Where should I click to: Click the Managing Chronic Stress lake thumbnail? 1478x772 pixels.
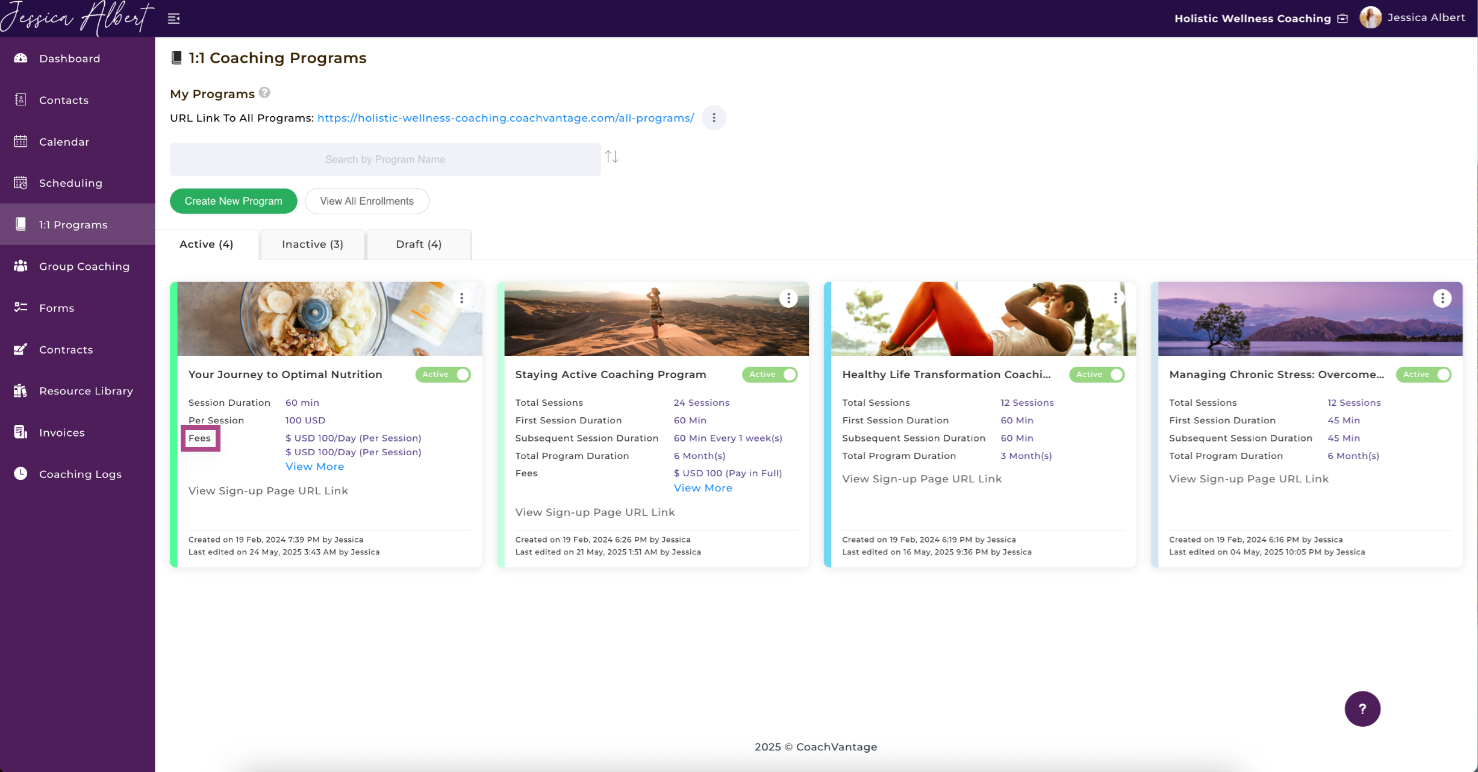[1310, 319]
